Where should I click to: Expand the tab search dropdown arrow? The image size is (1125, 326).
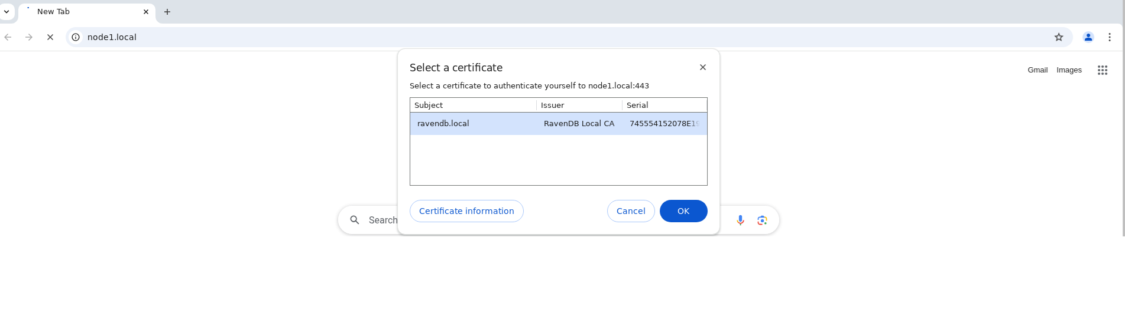click(7, 12)
